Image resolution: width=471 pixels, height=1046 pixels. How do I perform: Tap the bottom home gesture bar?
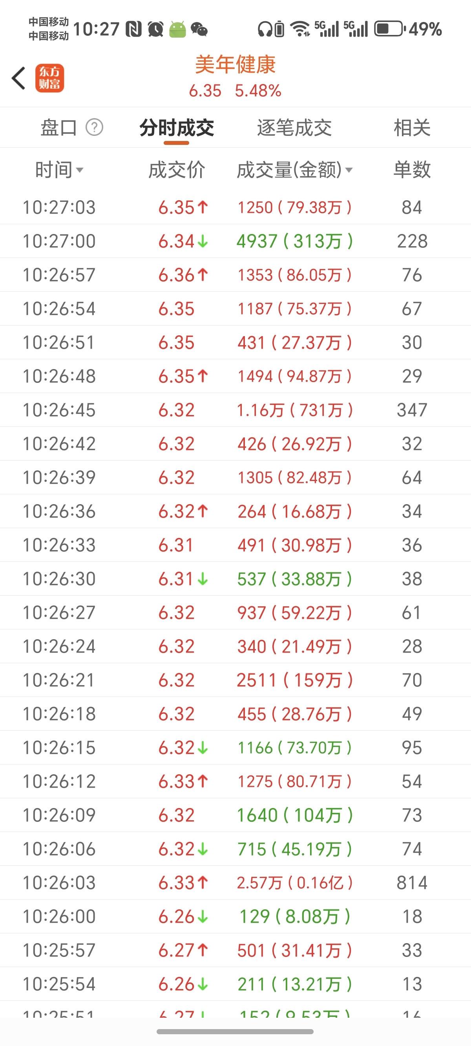tap(235, 1031)
